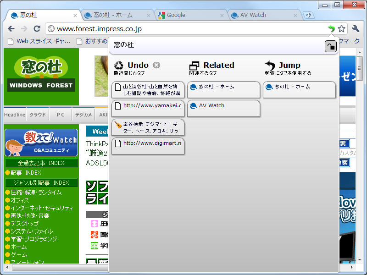
Task: Reopen the 楽器検索 デジマート closed tab
Action: coord(148,127)
